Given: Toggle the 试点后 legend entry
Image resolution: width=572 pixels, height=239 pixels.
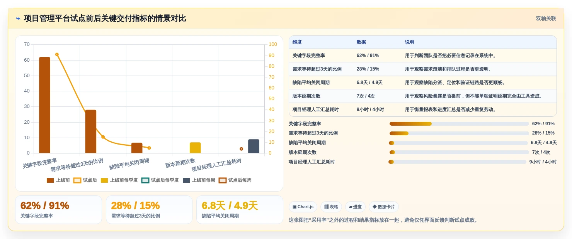Looking at the screenshot, I should (x=85, y=180).
